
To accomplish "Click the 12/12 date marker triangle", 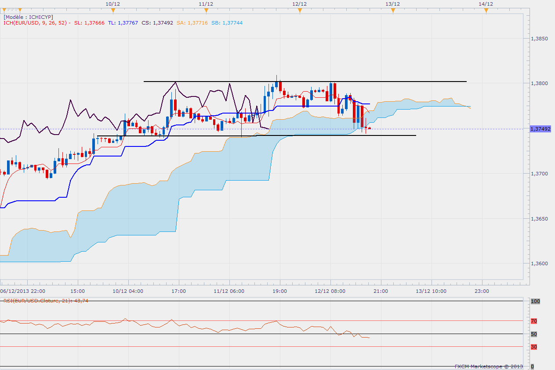I will click(x=300, y=10).
